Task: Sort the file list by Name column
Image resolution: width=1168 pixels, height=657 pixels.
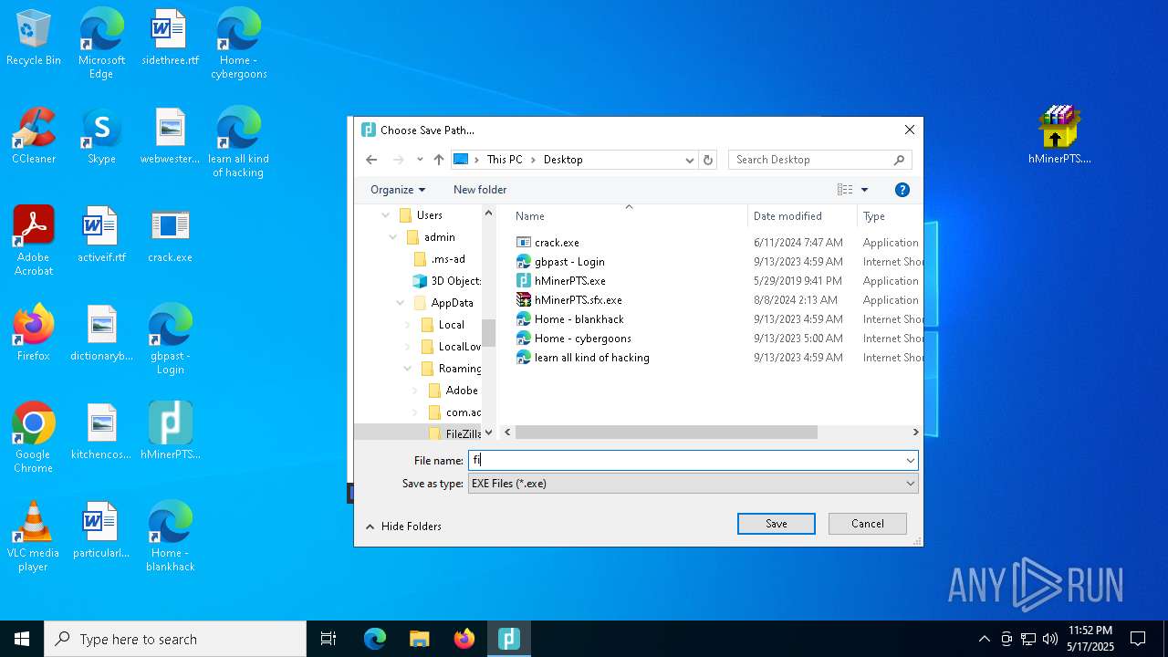Action: coord(629,216)
